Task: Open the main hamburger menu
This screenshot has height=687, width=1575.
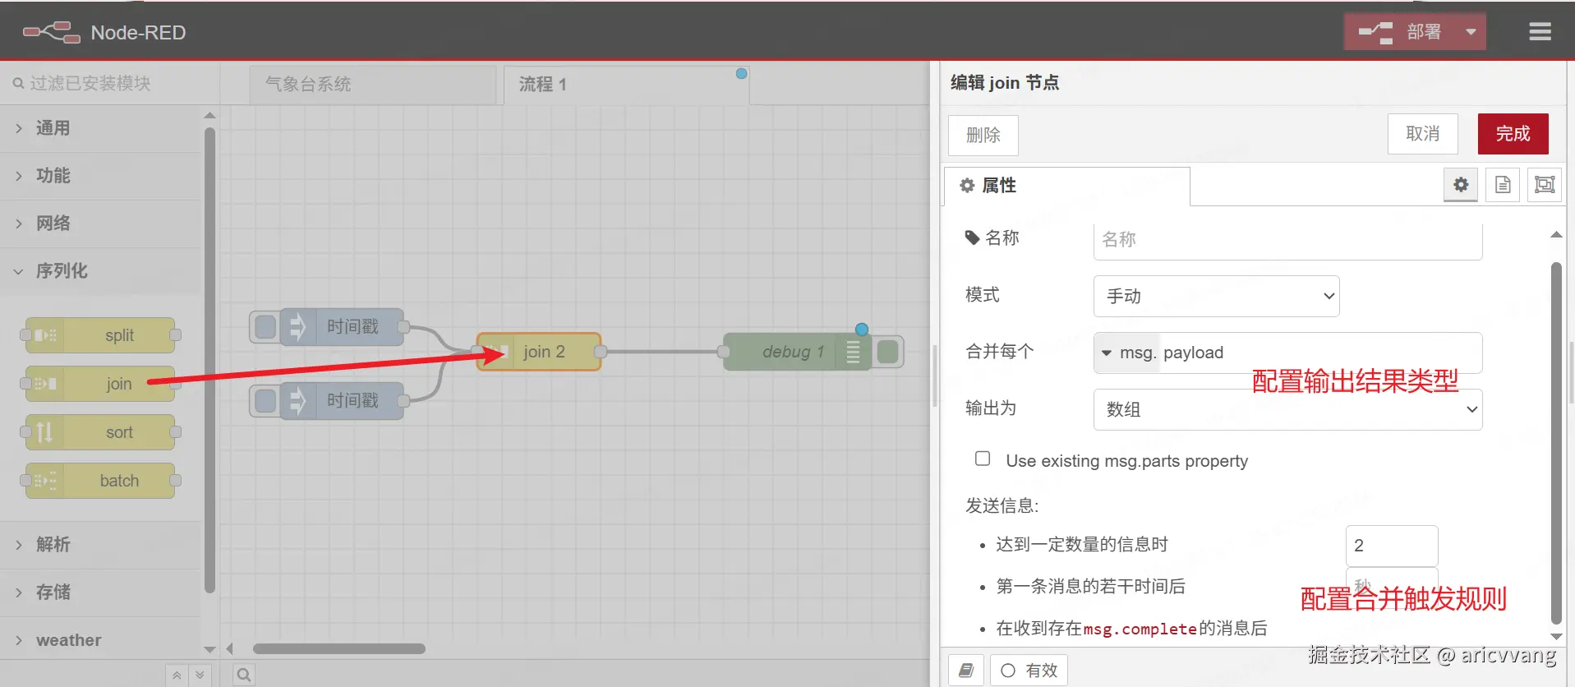Action: (x=1540, y=32)
